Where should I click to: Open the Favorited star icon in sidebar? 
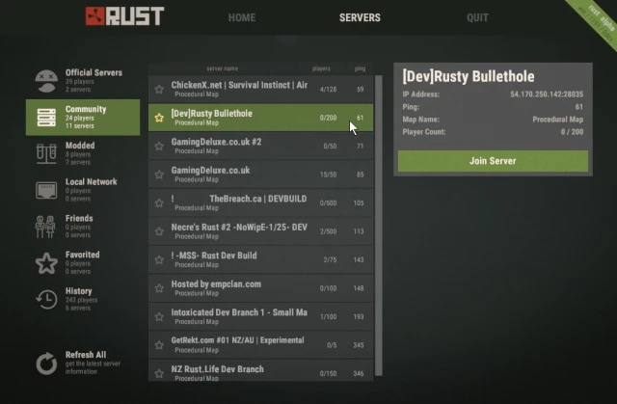coord(46,263)
